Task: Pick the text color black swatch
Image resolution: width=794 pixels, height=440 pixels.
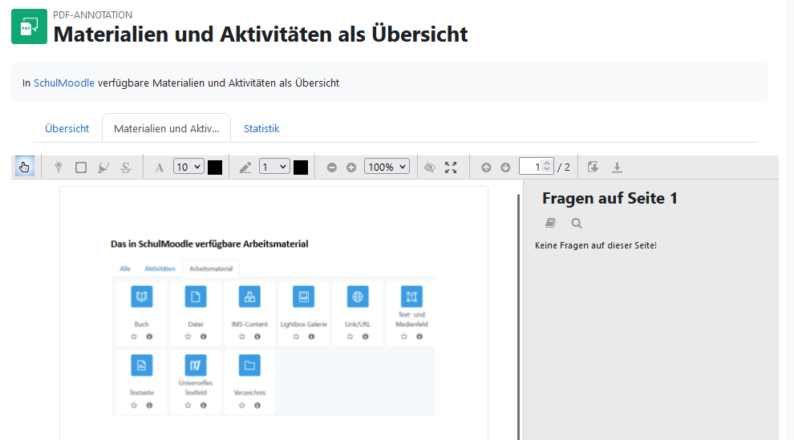Action: pyautogui.click(x=215, y=168)
